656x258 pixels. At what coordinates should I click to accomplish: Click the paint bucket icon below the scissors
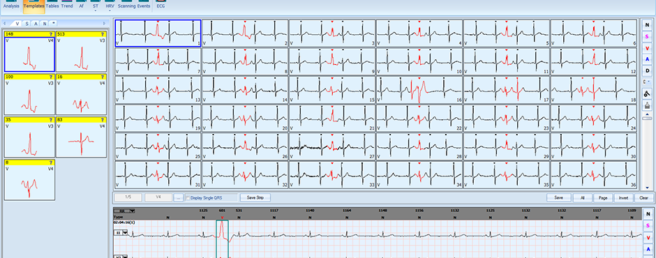(x=648, y=106)
